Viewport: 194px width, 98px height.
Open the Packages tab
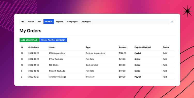click(86, 21)
